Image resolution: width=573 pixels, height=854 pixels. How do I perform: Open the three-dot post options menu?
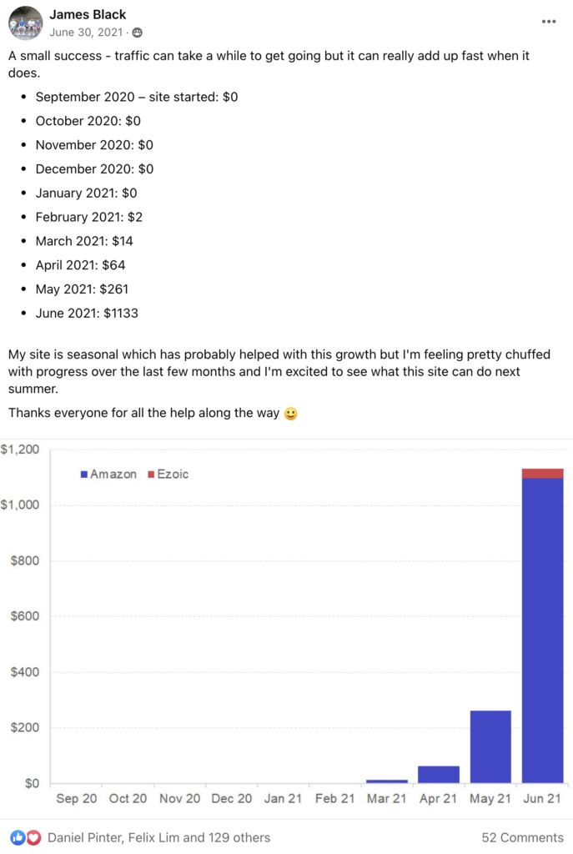click(548, 22)
